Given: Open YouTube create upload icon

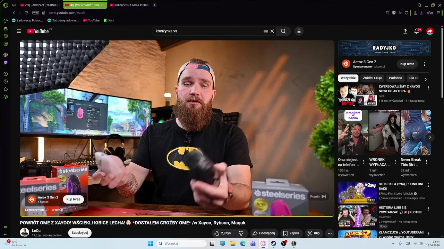Looking at the screenshot, I should (405, 31).
